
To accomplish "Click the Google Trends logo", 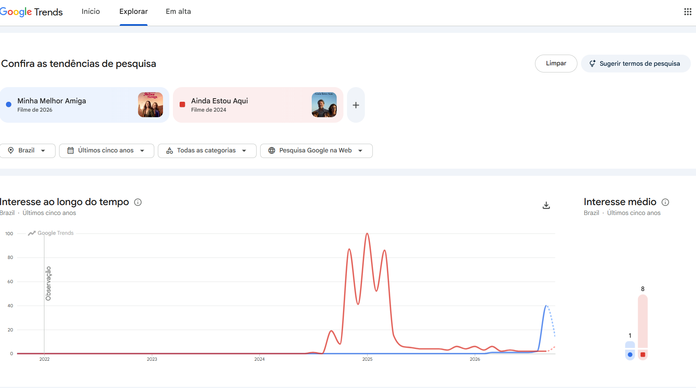I will coord(31,12).
